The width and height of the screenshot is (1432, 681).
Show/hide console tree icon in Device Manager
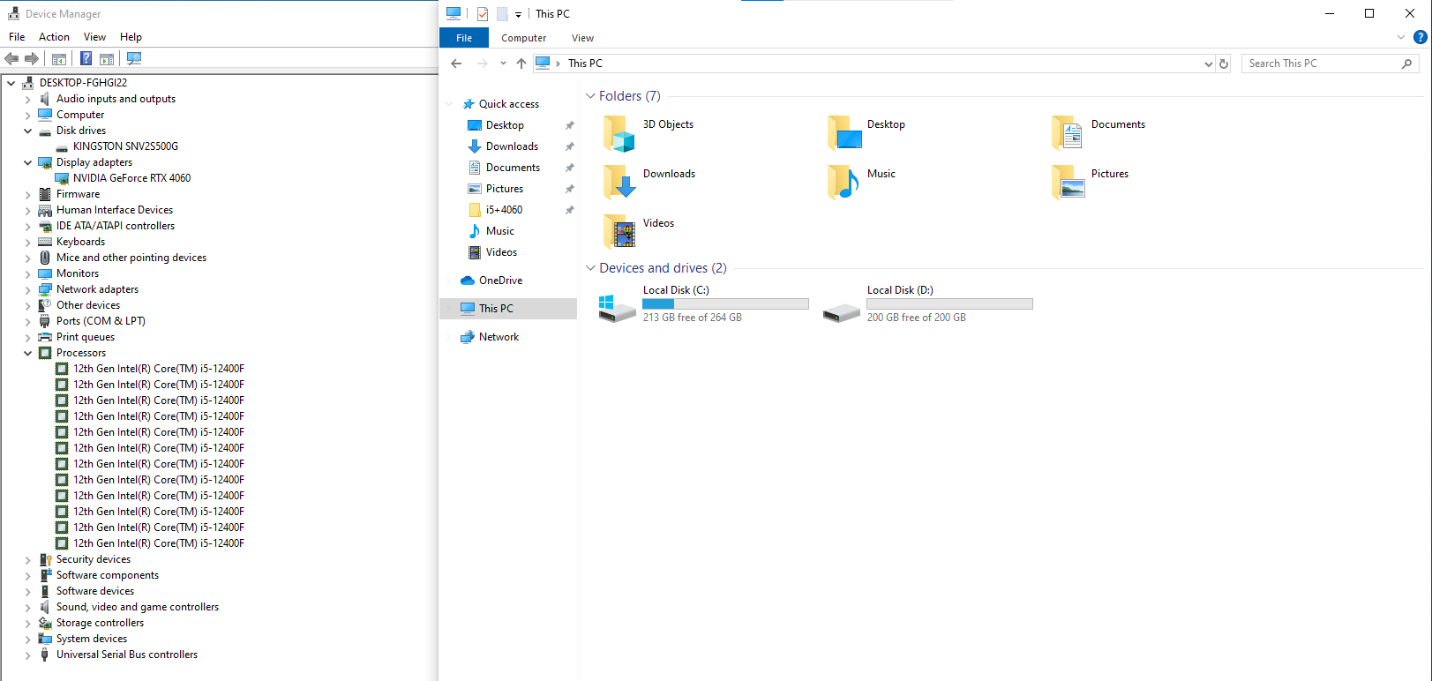tap(59, 59)
